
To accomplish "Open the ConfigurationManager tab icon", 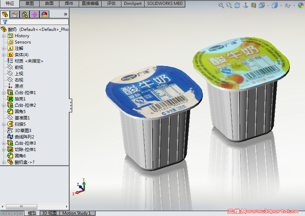I will click(25, 14).
